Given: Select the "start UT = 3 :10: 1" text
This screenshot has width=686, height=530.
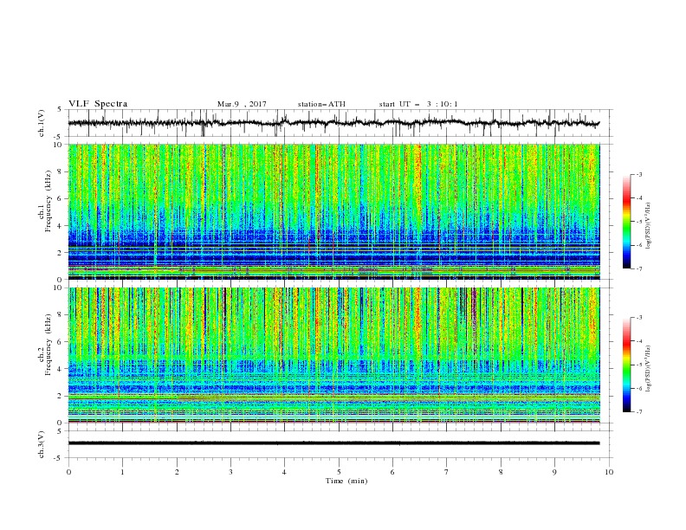Looking at the screenshot, I should pos(418,104).
